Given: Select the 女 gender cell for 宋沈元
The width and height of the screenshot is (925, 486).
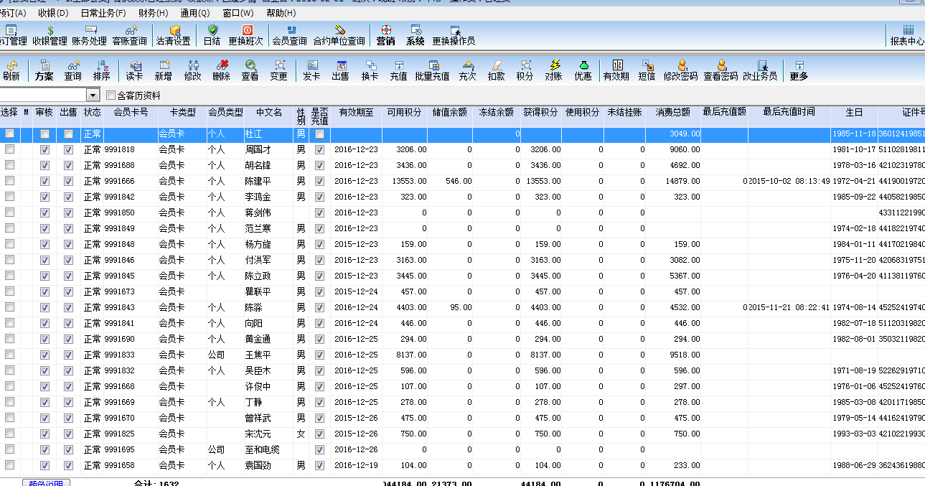Looking at the screenshot, I should [301, 434].
